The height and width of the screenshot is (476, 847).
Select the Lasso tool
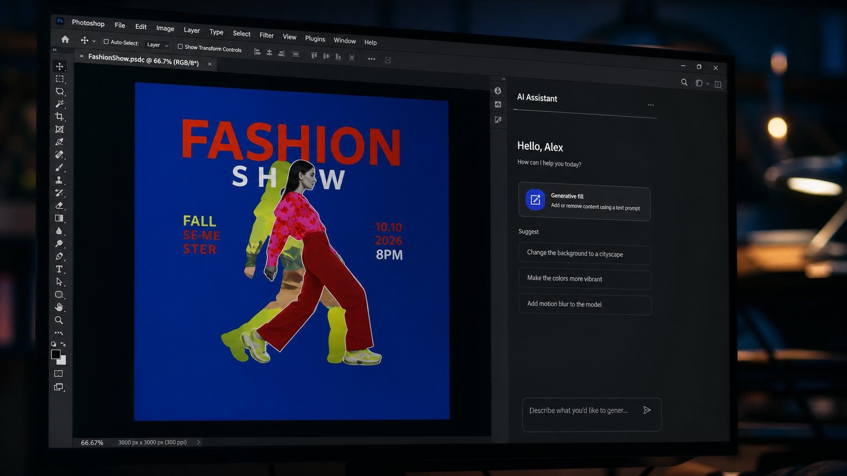(60, 91)
